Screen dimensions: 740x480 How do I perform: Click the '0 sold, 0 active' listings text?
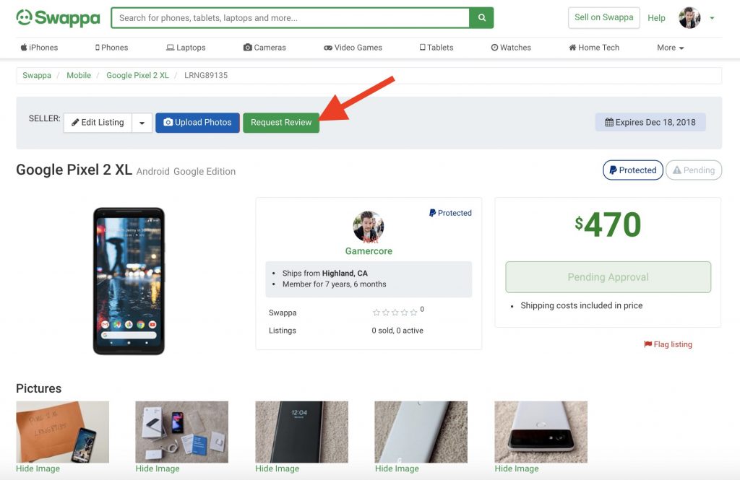(x=397, y=331)
